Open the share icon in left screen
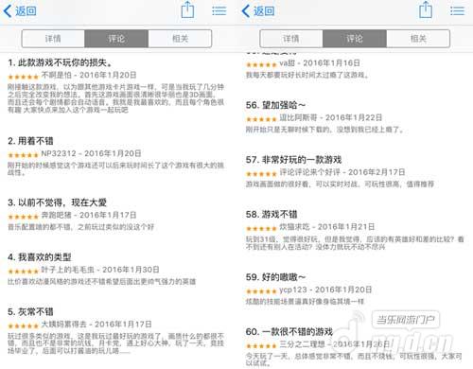The image size is (473, 369). point(187,9)
